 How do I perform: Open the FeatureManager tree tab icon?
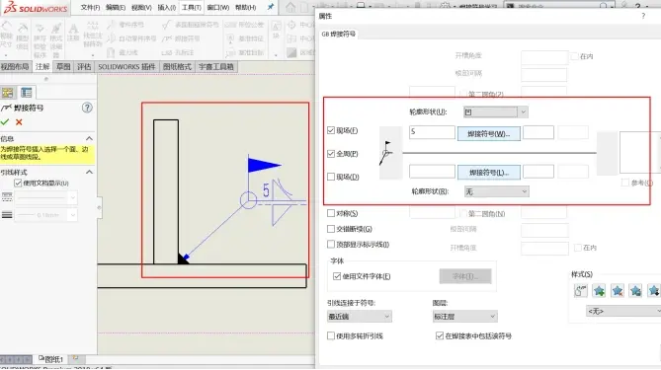(x=7, y=93)
